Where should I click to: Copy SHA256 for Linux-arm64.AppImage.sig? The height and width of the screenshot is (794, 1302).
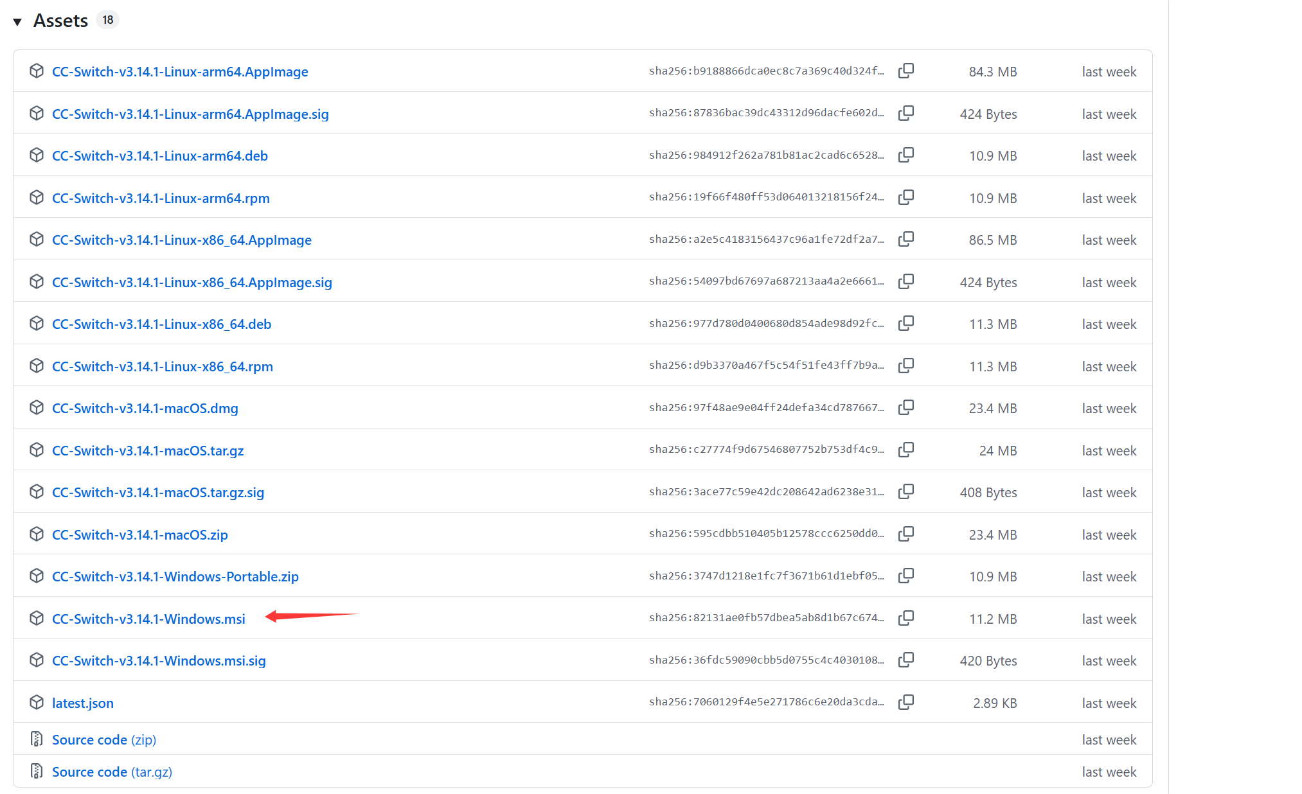906,113
